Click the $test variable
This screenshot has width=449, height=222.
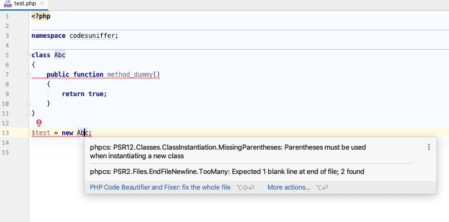point(41,133)
